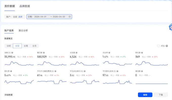
Task: Switch to the 品牌数据 tab
Action: point(25,6)
